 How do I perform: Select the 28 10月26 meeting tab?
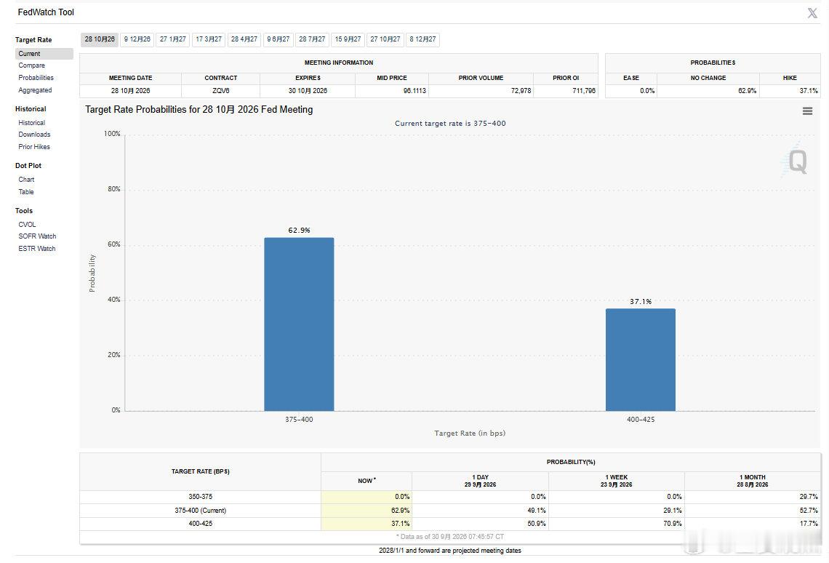[x=100, y=40]
